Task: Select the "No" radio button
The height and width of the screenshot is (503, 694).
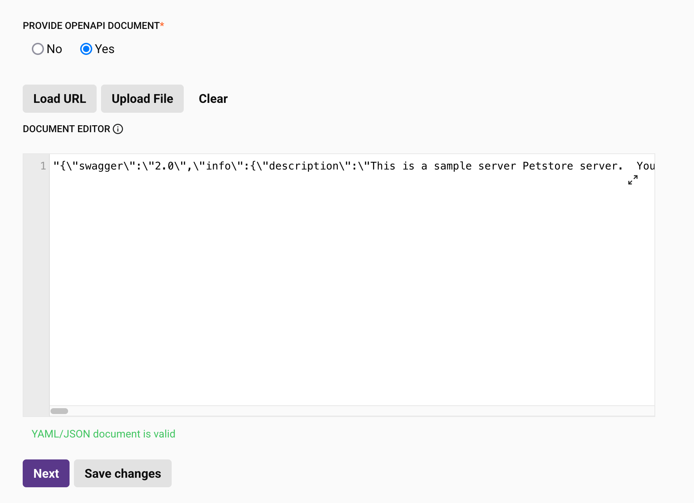Action: pos(38,49)
